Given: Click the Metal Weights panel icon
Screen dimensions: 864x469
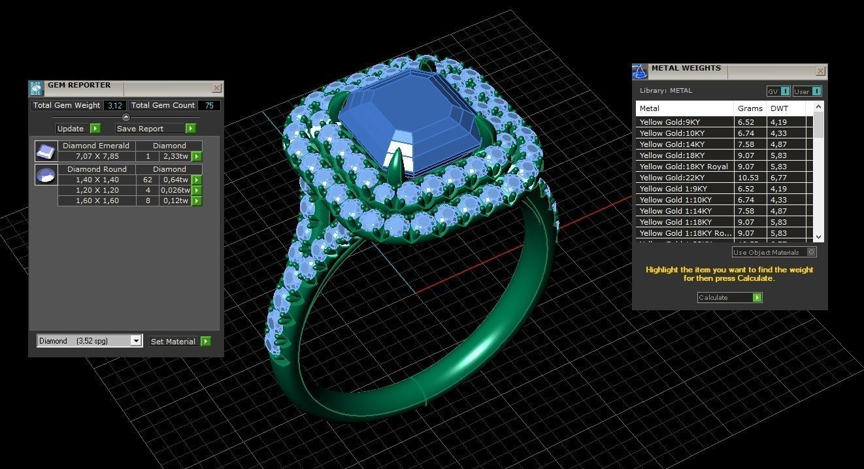Looking at the screenshot, I should tap(640, 71).
